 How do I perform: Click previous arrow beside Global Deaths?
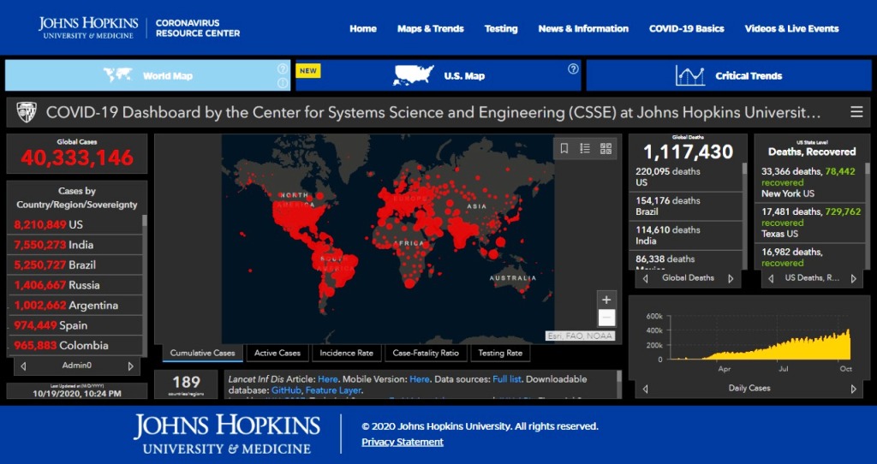coord(646,278)
